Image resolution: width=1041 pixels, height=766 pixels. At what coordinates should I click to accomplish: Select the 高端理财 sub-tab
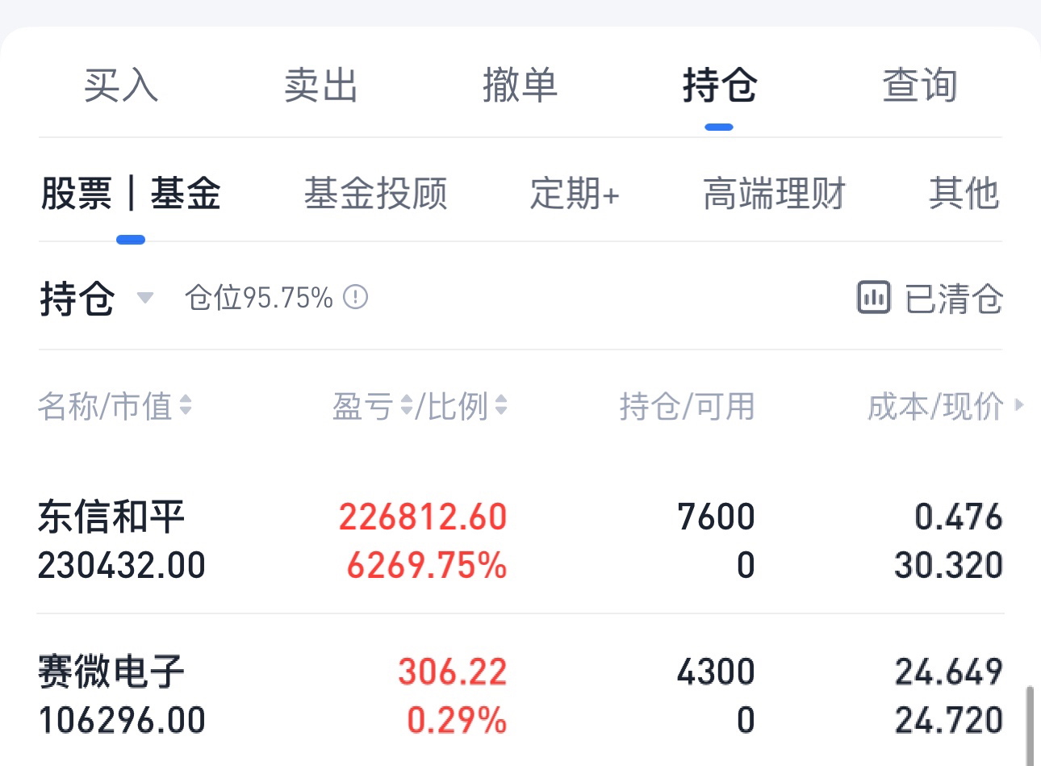click(x=774, y=194)
